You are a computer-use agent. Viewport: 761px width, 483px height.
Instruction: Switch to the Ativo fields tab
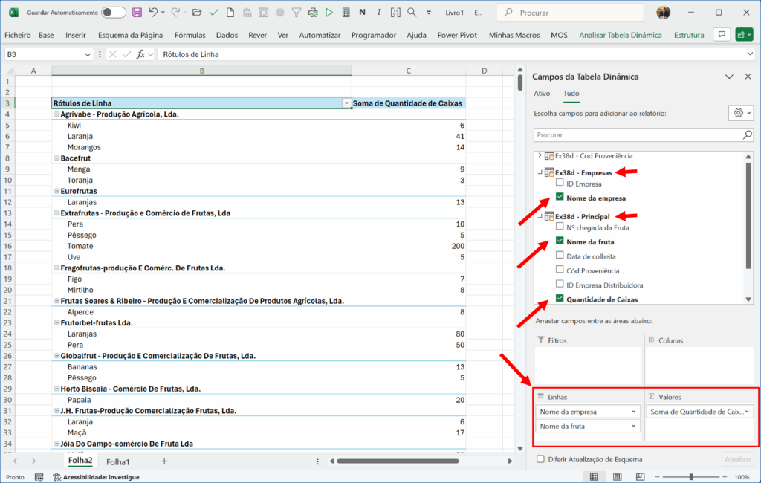[x=542, y=94]
